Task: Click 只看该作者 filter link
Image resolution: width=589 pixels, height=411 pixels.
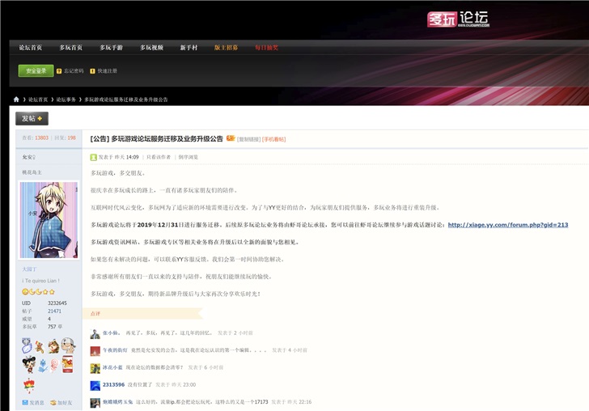Action: (x=159, y=157)
